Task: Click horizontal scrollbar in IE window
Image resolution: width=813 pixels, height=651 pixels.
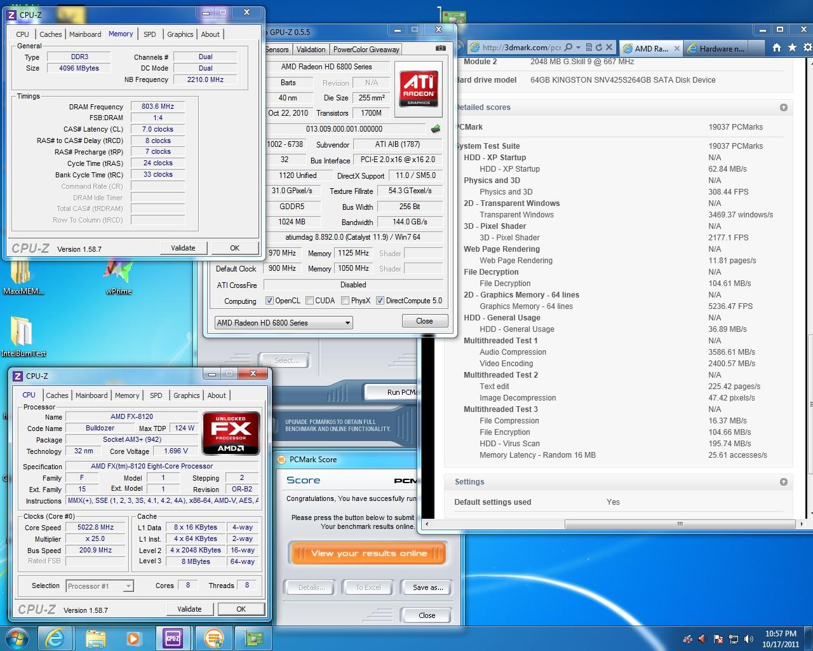Action: point(680,524)
